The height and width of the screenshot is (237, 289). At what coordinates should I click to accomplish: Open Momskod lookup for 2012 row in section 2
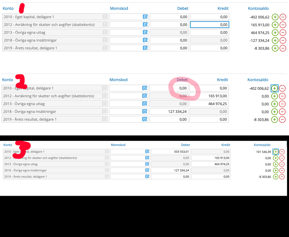pyautogui.click(x=145, y=96)
